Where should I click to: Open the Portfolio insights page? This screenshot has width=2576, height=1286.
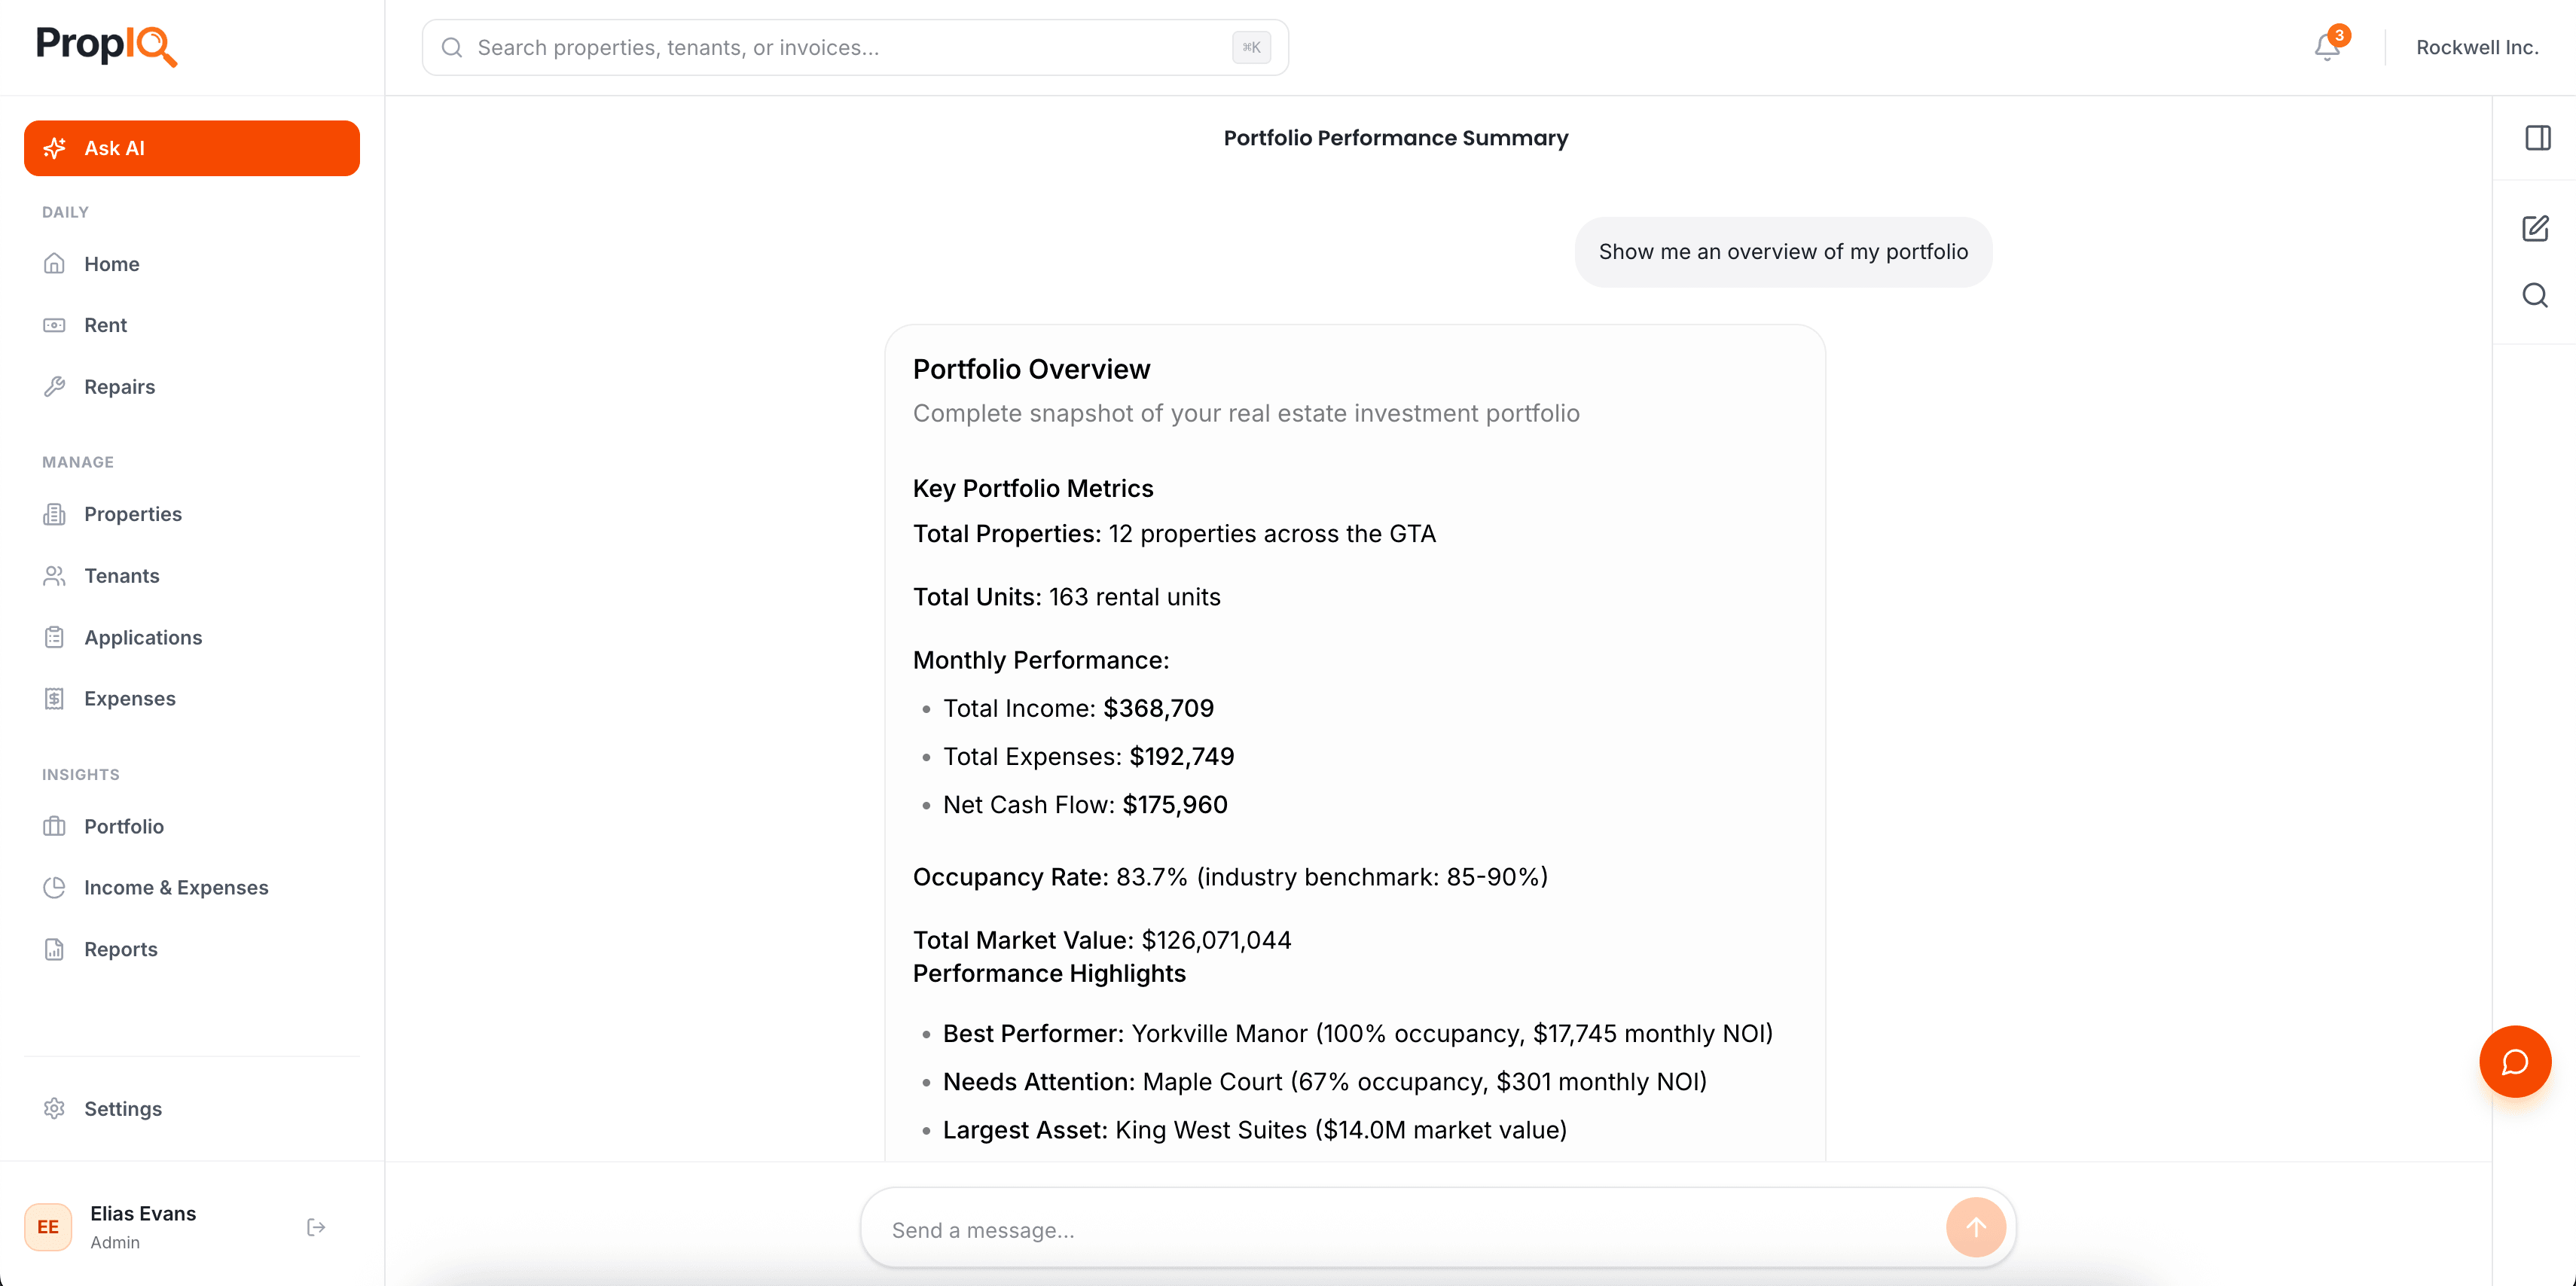124,826
